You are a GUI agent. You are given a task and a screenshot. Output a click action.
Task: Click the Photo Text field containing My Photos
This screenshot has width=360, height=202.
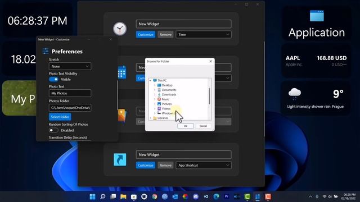(70, 93)
